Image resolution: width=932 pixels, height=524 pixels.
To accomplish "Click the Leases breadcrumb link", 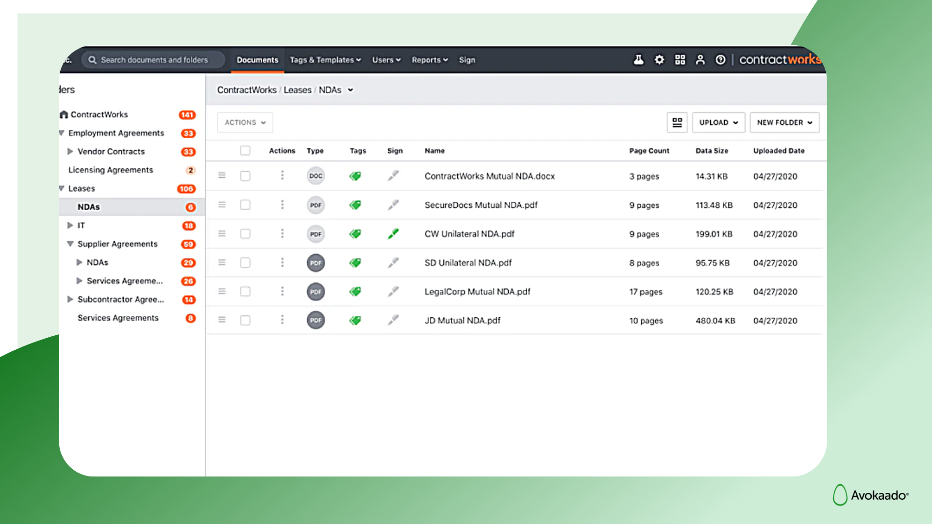I will [298, 90].
